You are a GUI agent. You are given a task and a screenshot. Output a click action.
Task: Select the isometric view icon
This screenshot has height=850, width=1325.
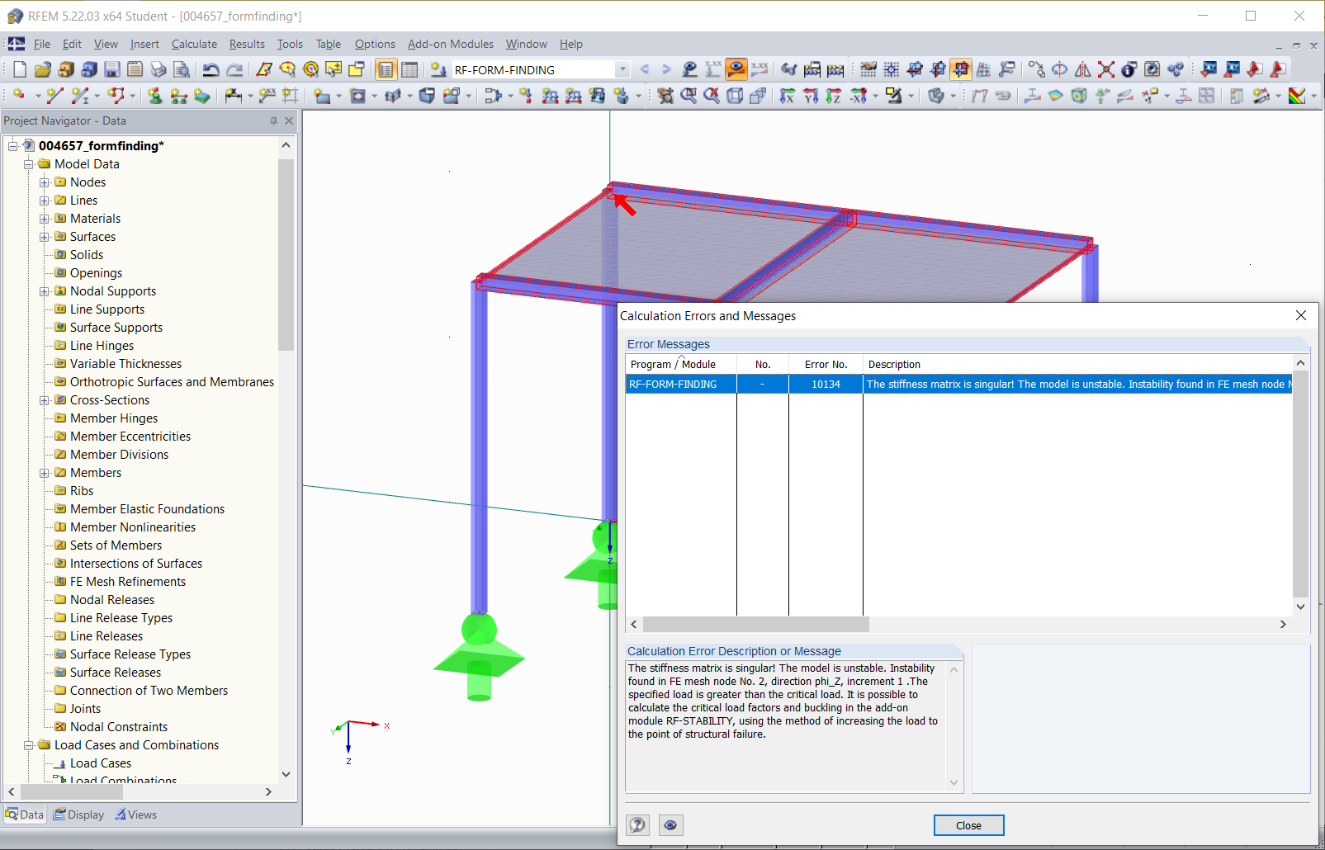735,95
